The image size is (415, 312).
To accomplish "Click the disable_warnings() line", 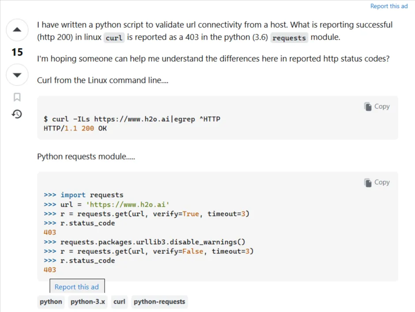I will point(144,242).
